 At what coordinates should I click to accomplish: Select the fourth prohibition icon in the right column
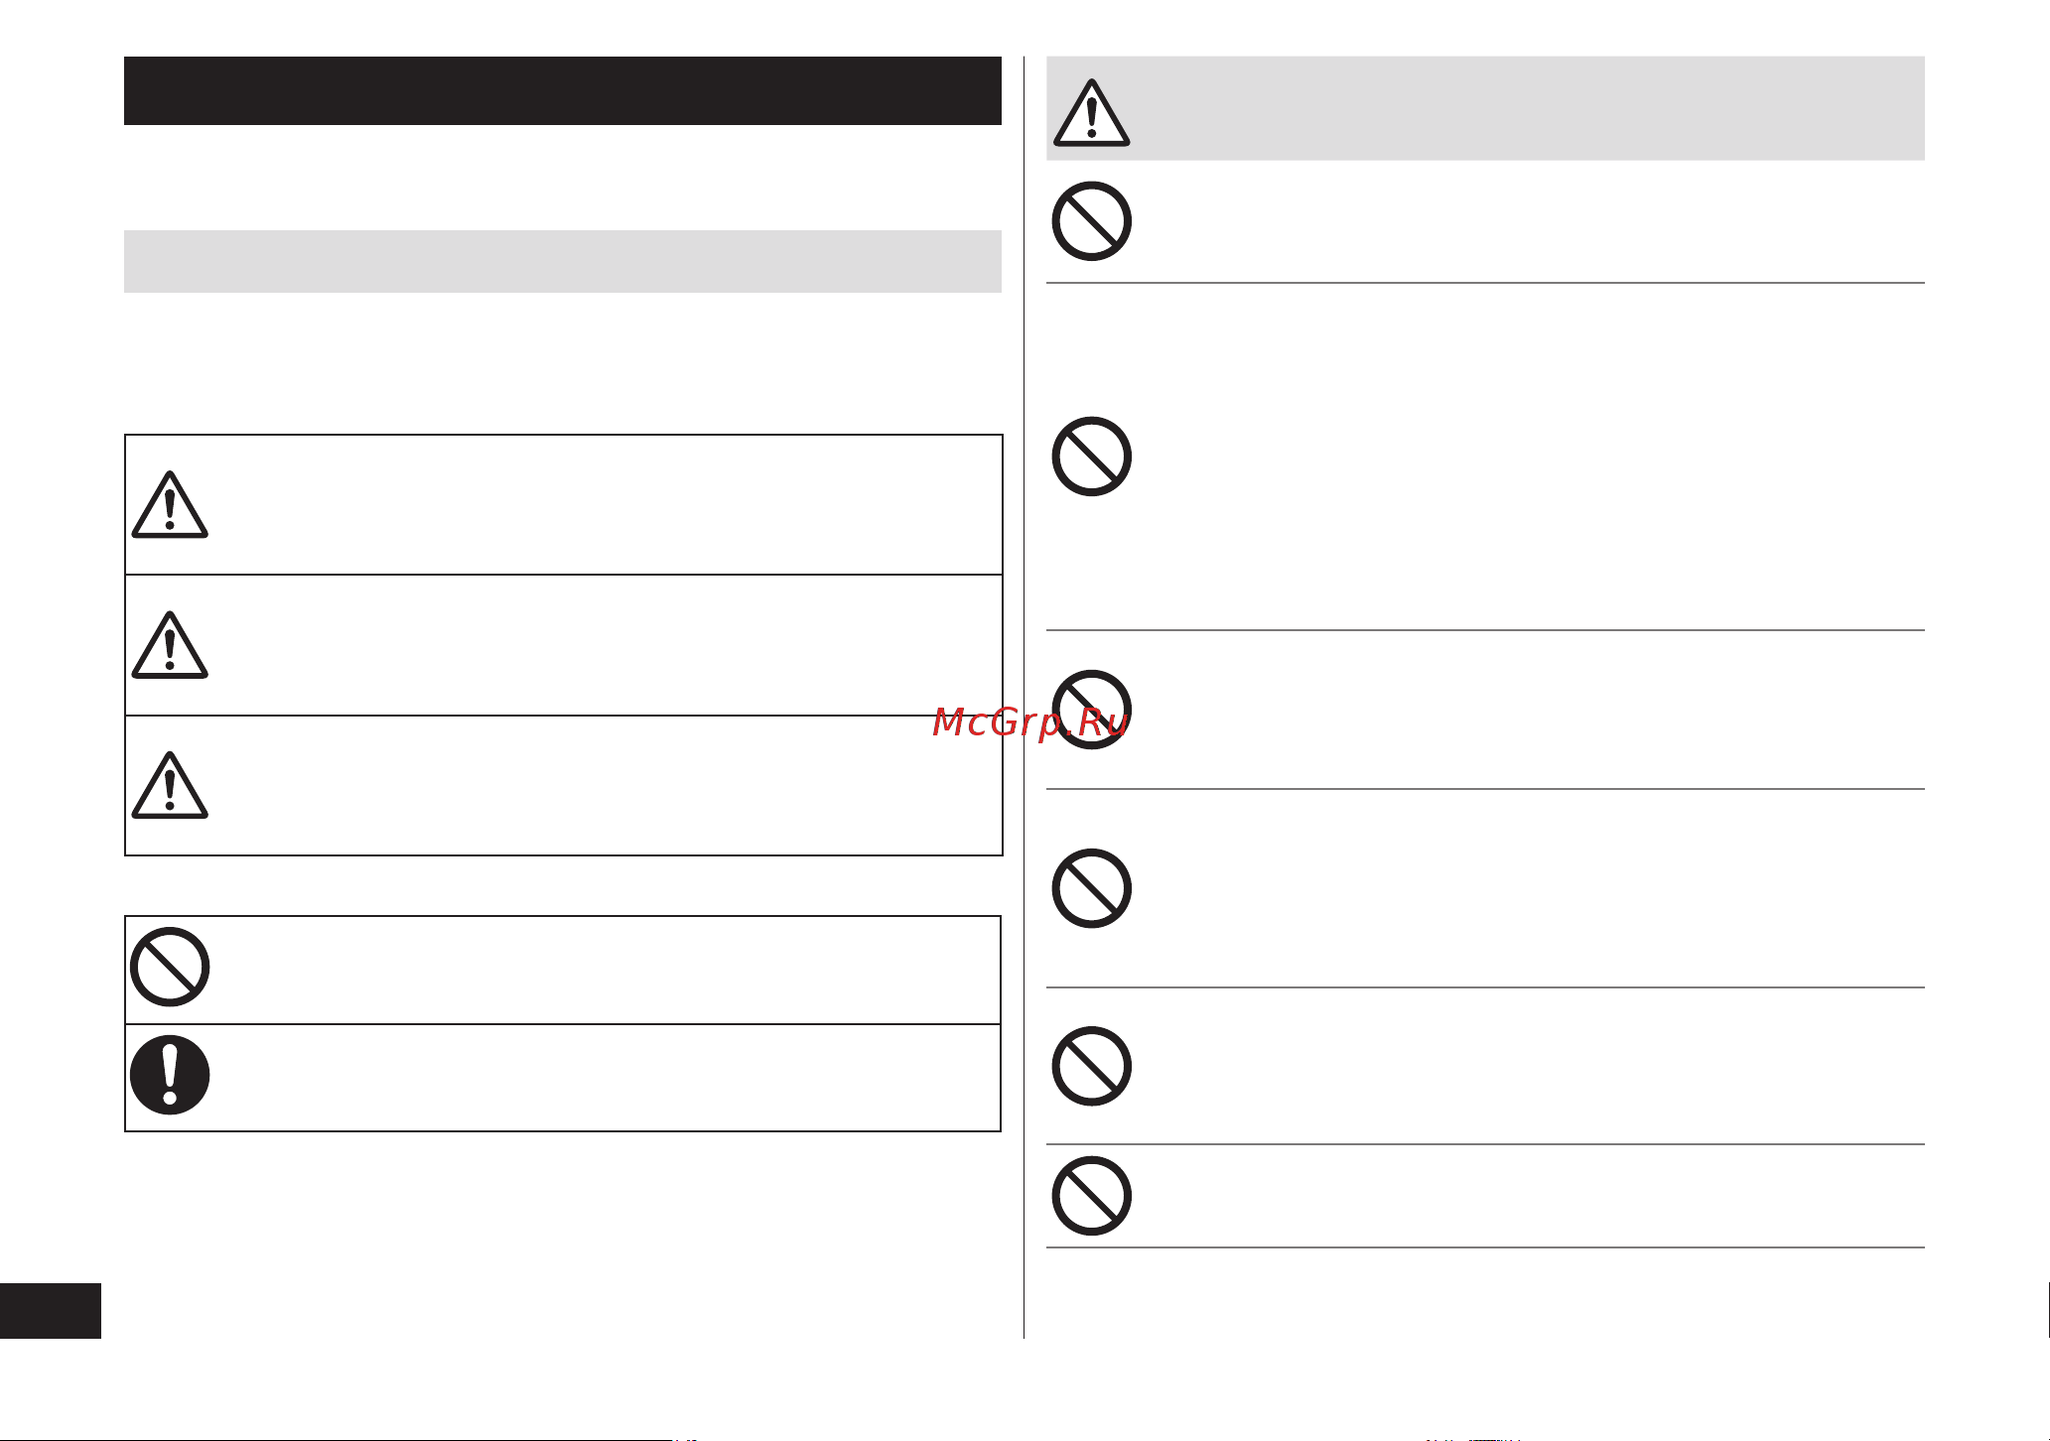(x=1092, y=888)
